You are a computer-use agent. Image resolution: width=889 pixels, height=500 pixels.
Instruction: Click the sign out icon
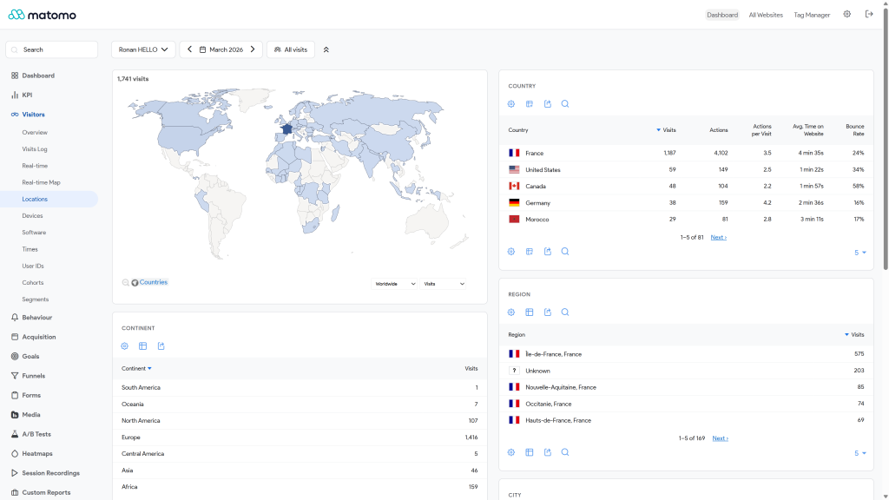[x=868, y=14]
